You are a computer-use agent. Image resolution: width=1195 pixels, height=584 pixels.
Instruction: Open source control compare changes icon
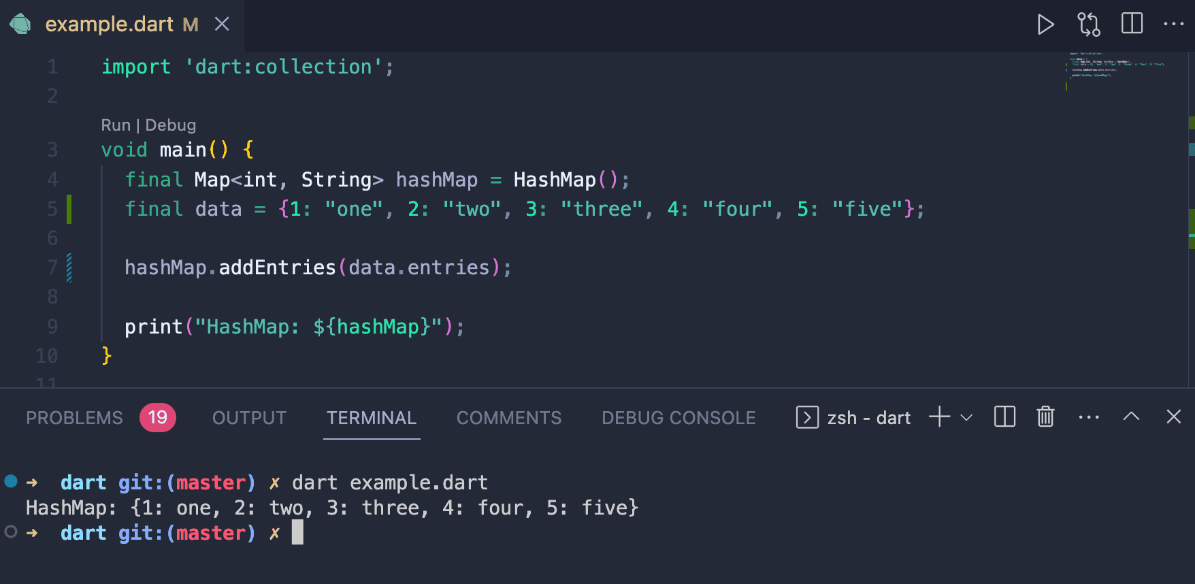(x=1089, y=25)
